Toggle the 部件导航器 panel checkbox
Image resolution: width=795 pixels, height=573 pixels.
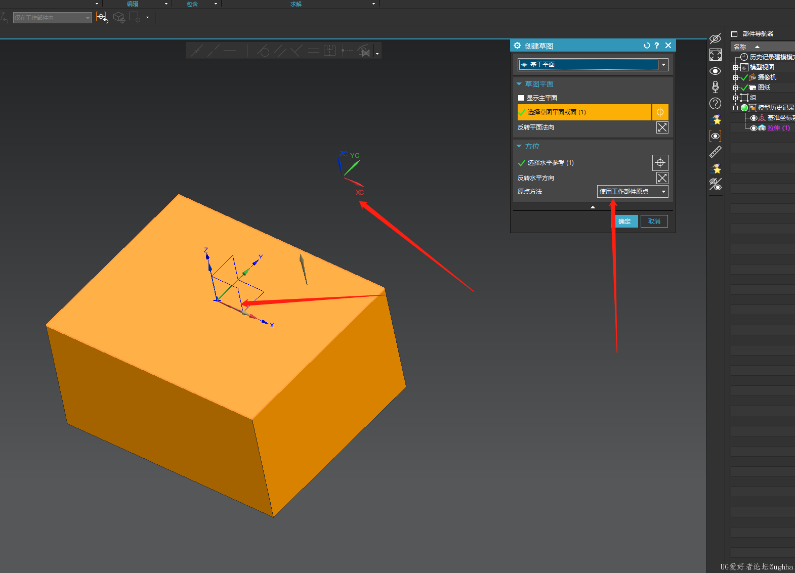click(734, 34)
